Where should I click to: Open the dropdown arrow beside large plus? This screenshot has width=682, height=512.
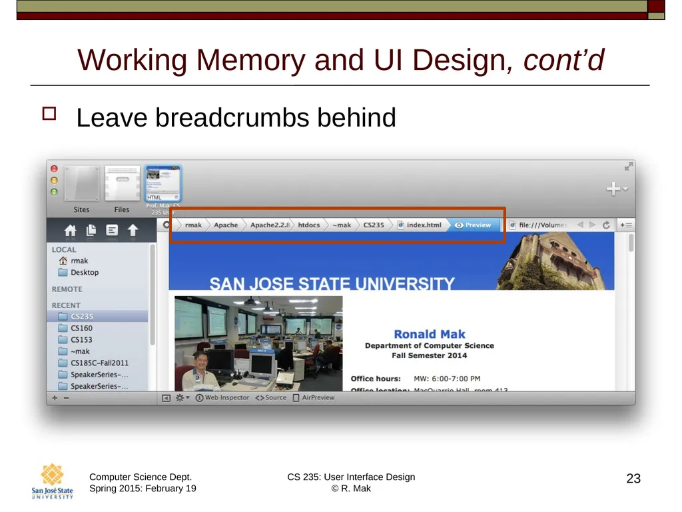(x=625, y=189)
